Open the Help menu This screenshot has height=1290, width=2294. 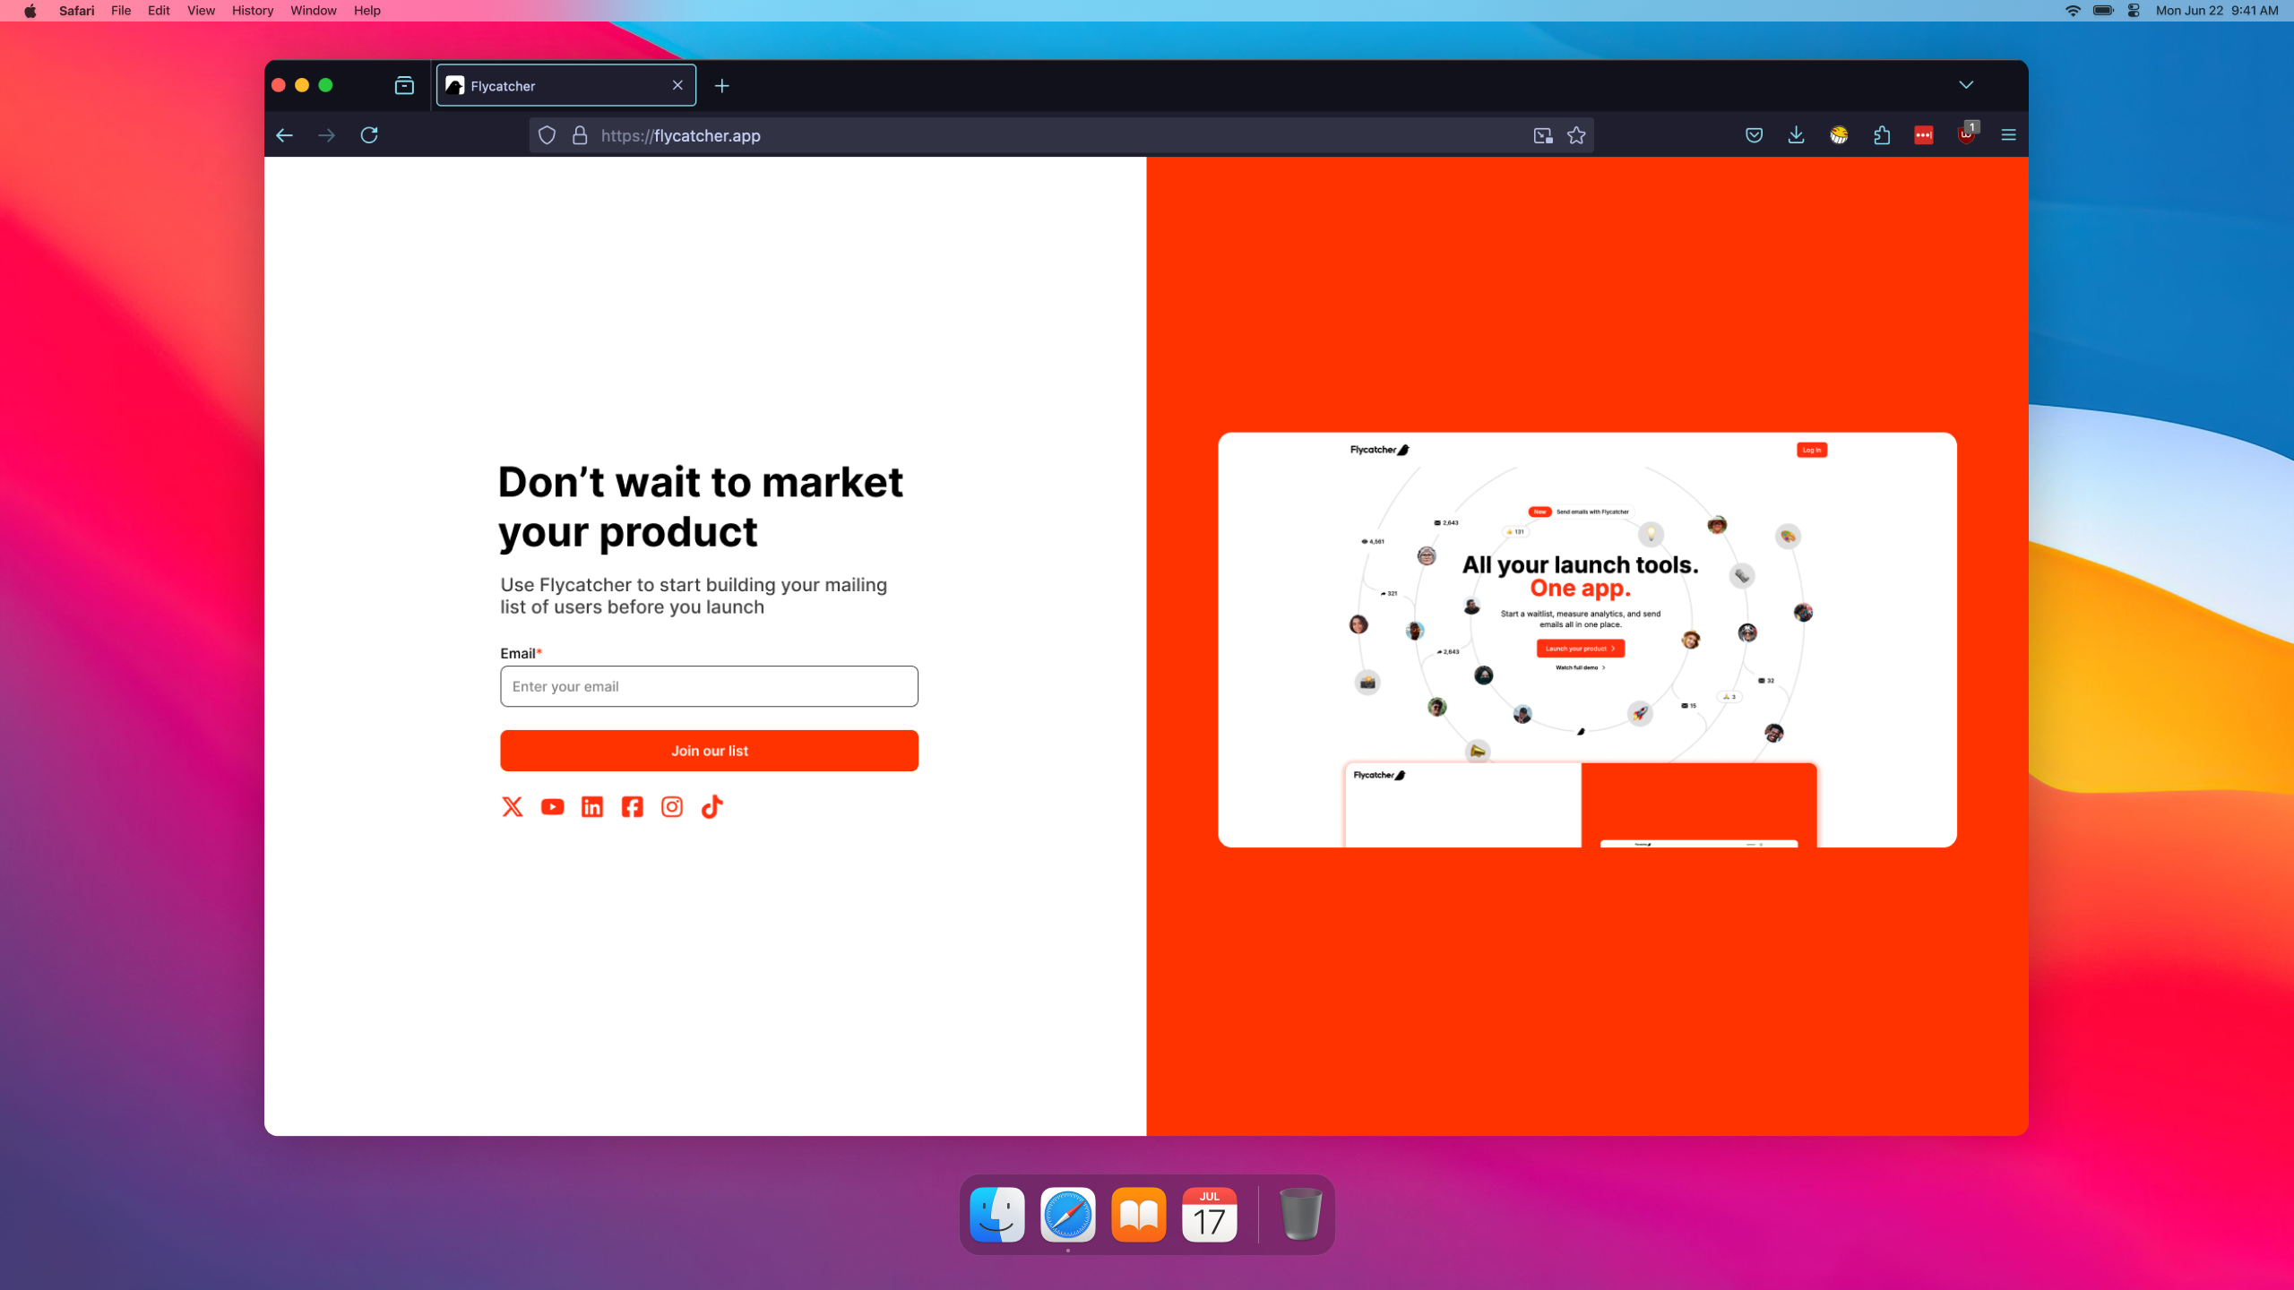[367, 11]
